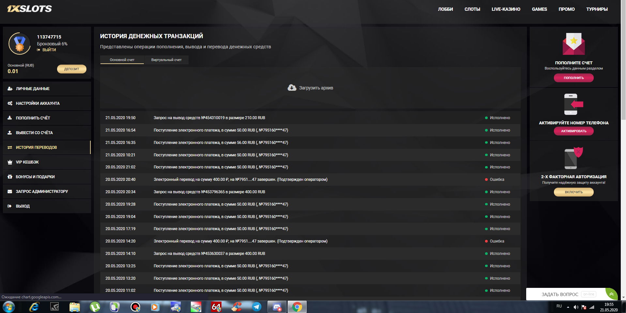Open Пополнить счёт via its deposit icon
Image resolution: width=626 pixels, height=313 pixels.
point(10,118)
